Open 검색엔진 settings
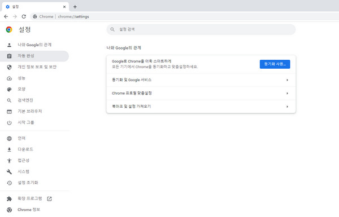 (34, 100)
